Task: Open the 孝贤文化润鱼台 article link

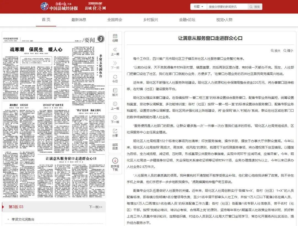Action: pos(23,219)
